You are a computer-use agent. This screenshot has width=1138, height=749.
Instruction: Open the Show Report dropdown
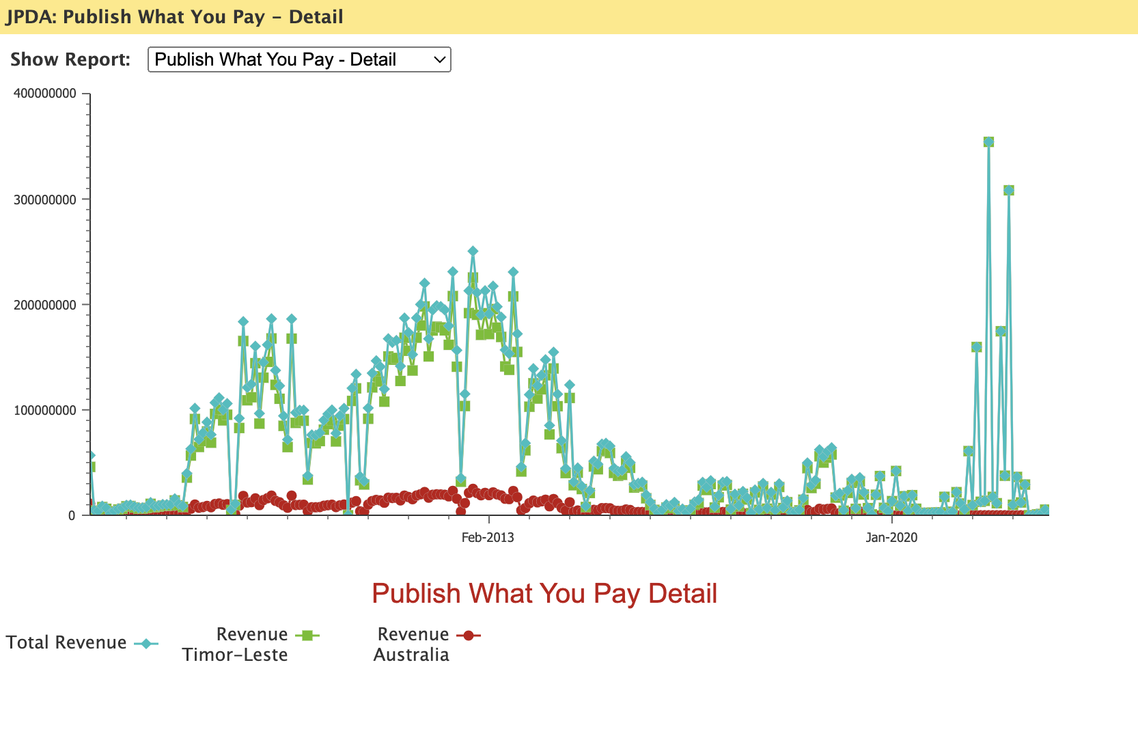299,59
